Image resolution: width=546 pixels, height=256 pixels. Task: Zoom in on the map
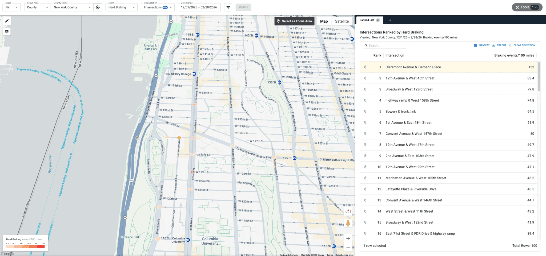(348, 238)
